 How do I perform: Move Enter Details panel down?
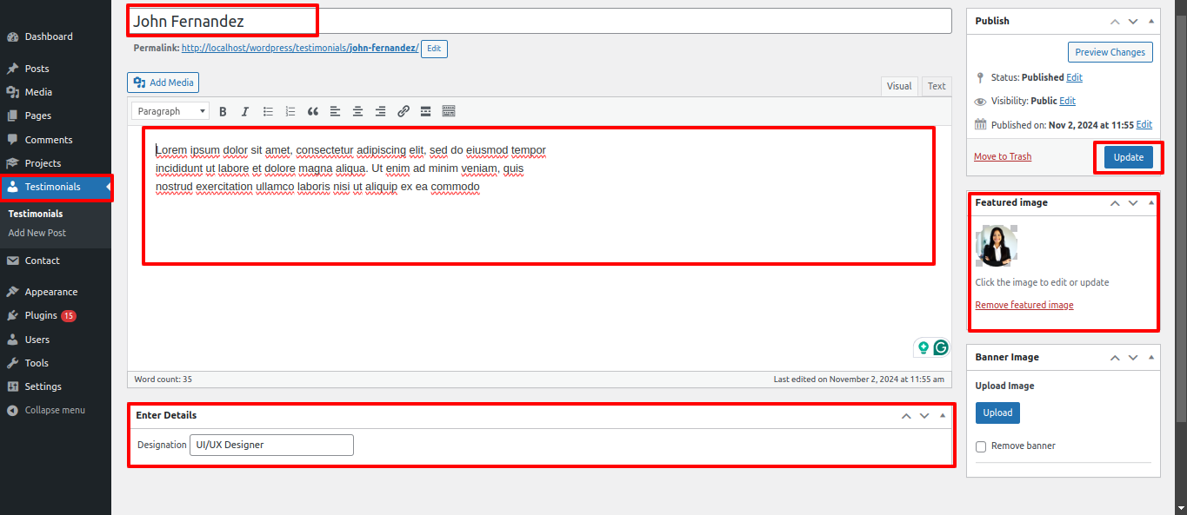coord(924,416)
